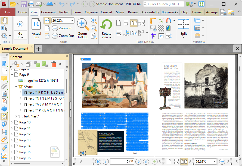Switch to the Accessibility tab
The image size is (242, 166).
pos(150,12)
